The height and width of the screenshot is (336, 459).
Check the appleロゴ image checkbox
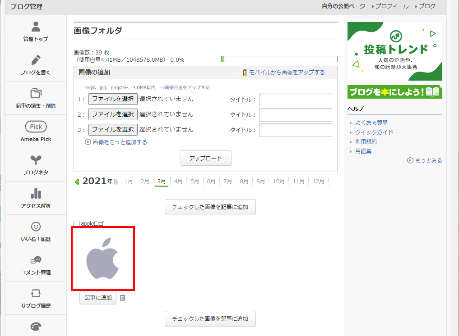[76, 224]
